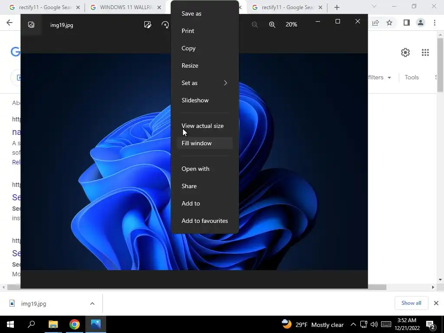Open Windows Start menu
The height and width of the screenshot is (333, 444).
pos(10,324)
